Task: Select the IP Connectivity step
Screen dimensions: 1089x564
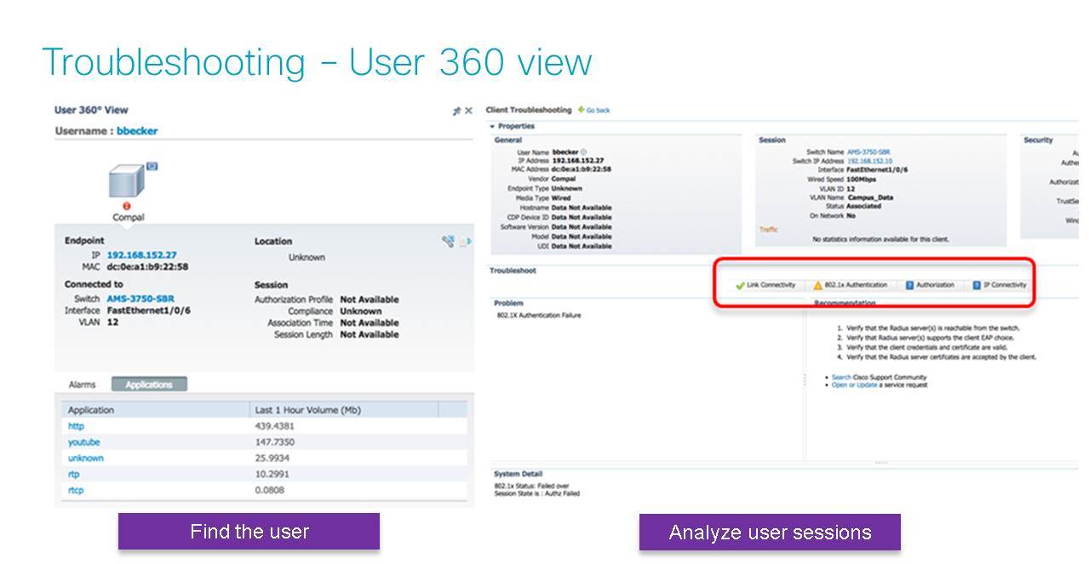Action: pyautogui.click(x=1000, y=285)
